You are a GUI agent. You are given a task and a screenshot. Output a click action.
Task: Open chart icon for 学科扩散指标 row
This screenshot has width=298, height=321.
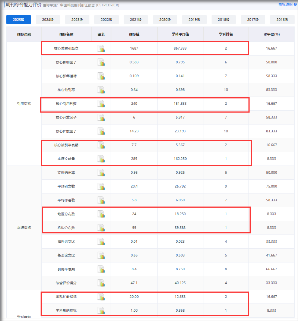pos(101,297)
